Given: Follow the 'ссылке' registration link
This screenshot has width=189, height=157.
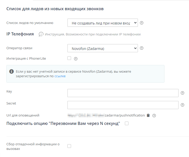Looking at the screenshot, I should pos(60,76).
